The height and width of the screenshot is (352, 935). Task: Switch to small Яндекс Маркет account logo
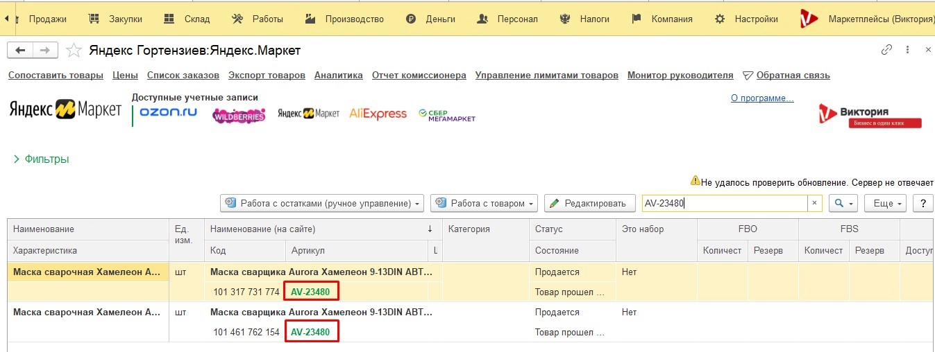point(308,113)
